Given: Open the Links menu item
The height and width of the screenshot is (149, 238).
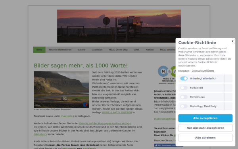Looking at the screenshot, I should click(136, 50).
